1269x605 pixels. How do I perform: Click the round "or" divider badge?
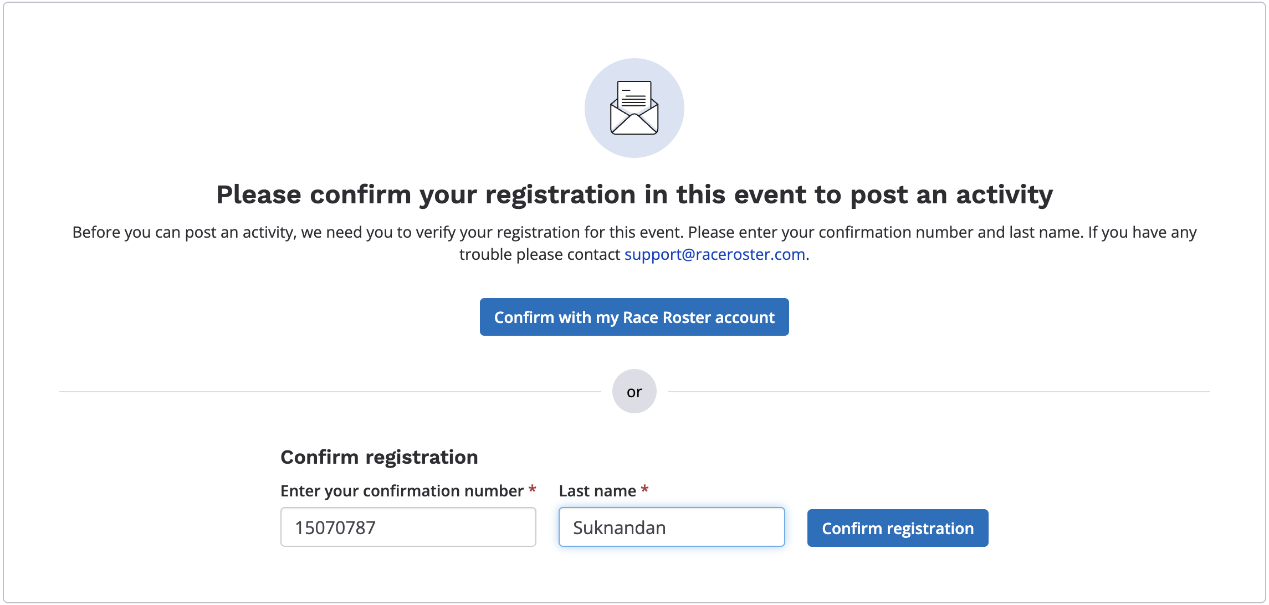click(x=634, y=392)
